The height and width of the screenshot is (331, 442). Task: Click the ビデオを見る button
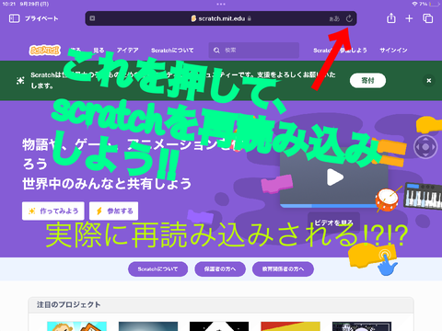click(x=333, y=223)
